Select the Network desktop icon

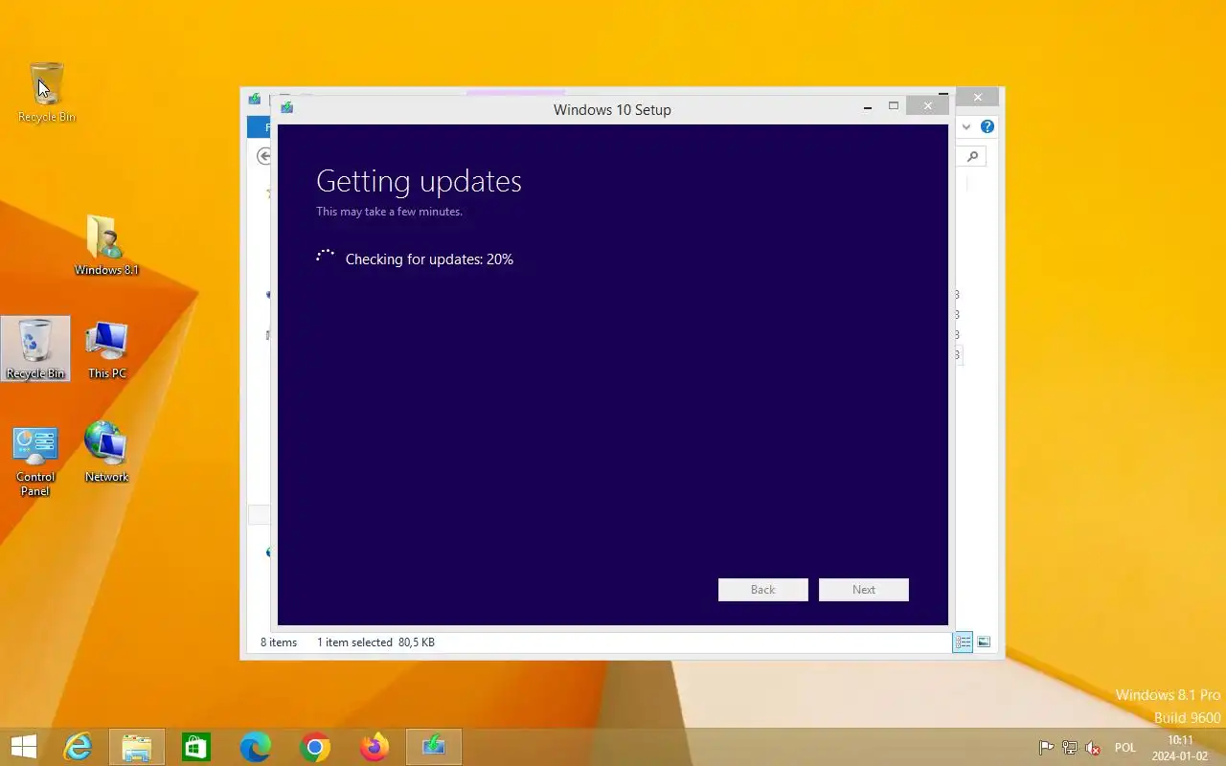(106, 452)
